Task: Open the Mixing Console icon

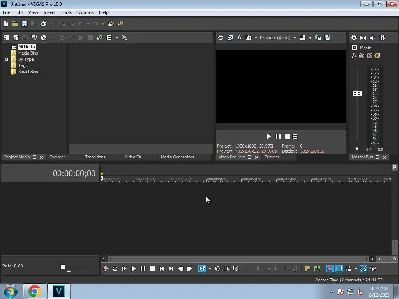Action: point(382,38)
